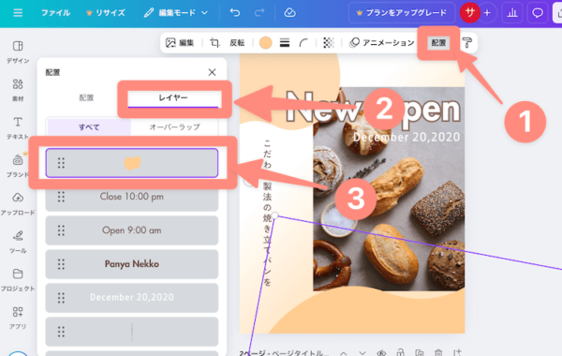
Task: Delete the page with trash icon
Action: 438,353
